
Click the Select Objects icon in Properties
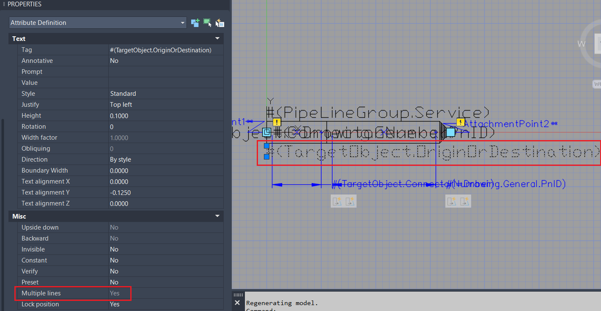click(208, 23)
